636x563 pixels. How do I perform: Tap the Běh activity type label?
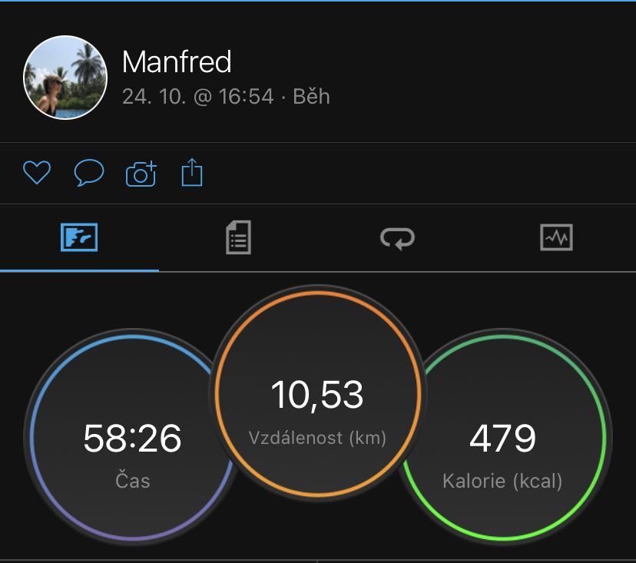pyautogui.click(x=312, y=97)
